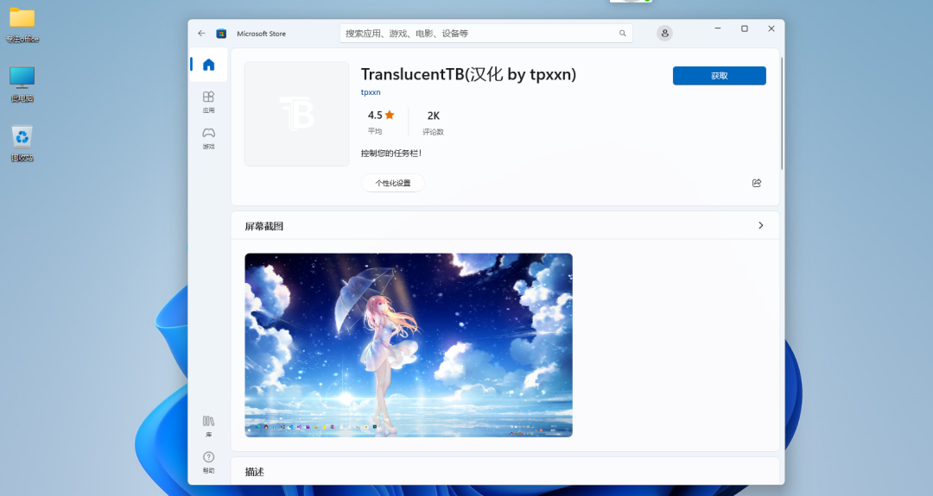Image resolution: width=933 pixels, height=496 pixels.
Task: Open the tpxxn publisher link
Action: point(370,92)
